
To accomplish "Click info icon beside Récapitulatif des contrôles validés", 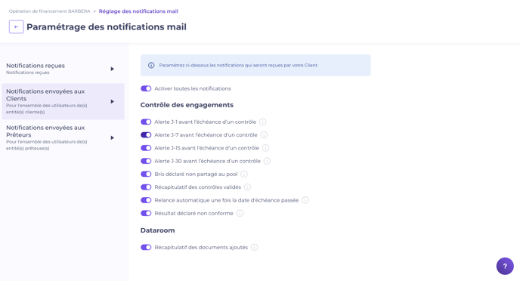I will click(x=247, y=187).
